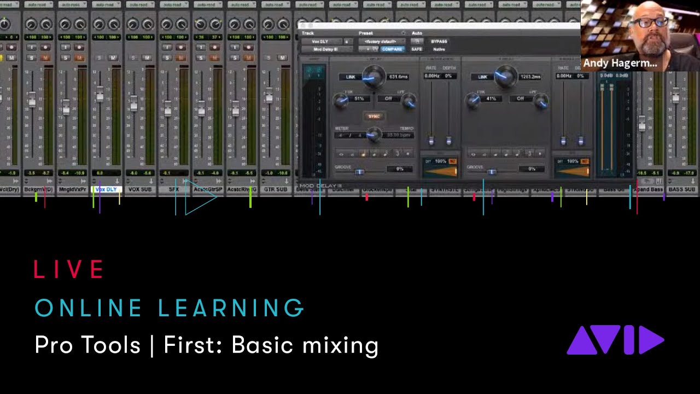Select whole note duration in right delay
The image size is (700, 394).
pos(473,154)
